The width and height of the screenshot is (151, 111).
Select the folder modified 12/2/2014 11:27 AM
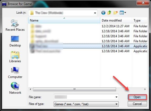coord(88,26)
